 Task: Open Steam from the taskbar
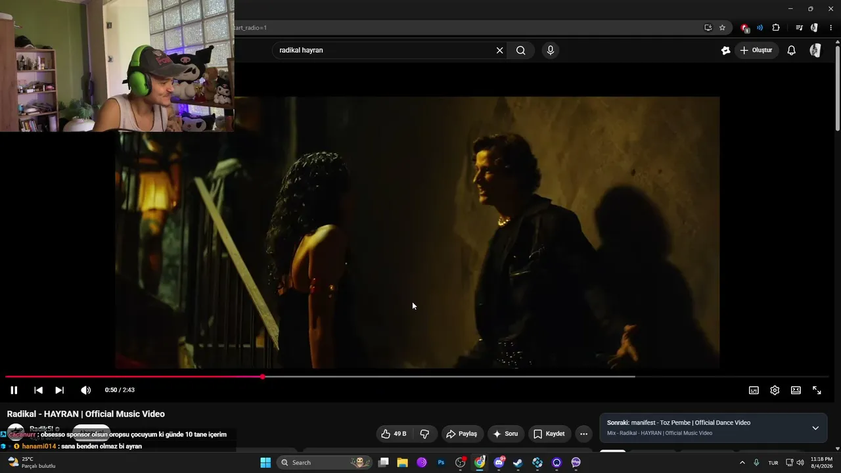(518, 462)
